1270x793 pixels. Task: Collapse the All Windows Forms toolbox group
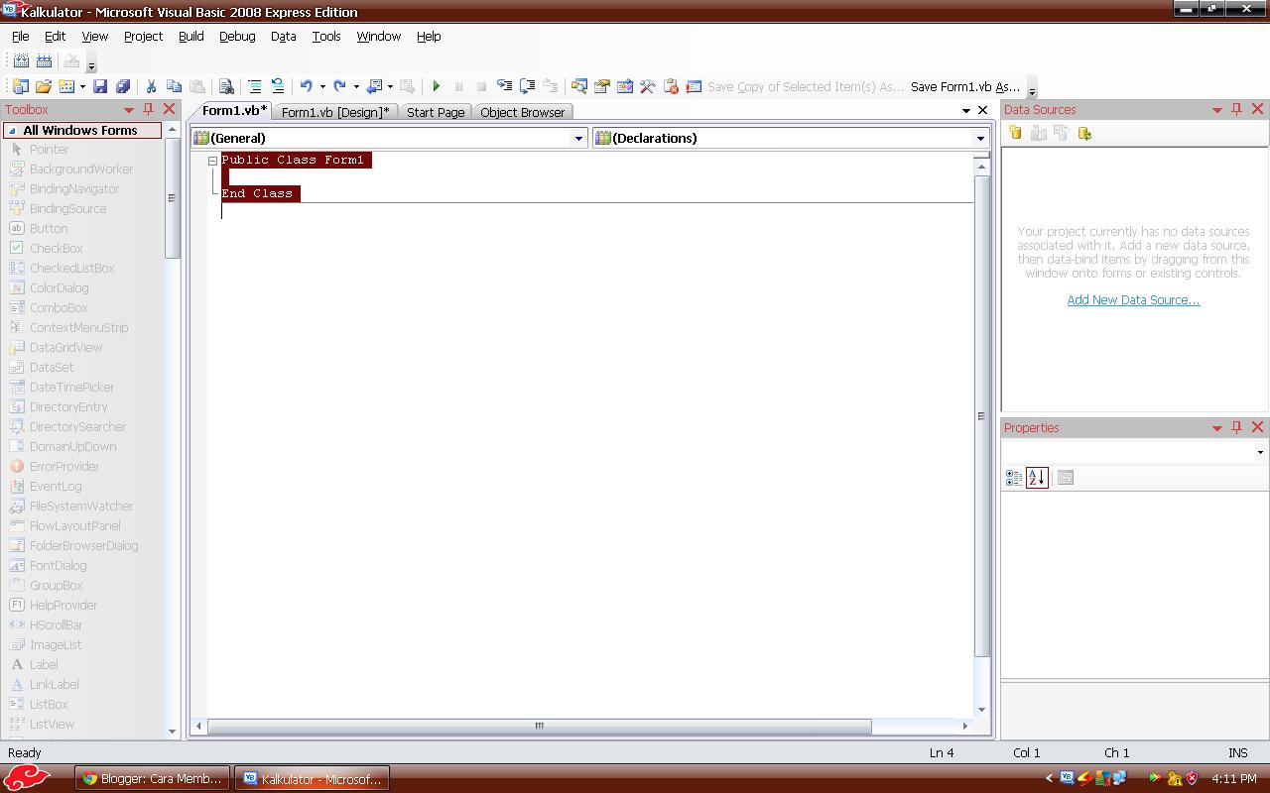11,131
